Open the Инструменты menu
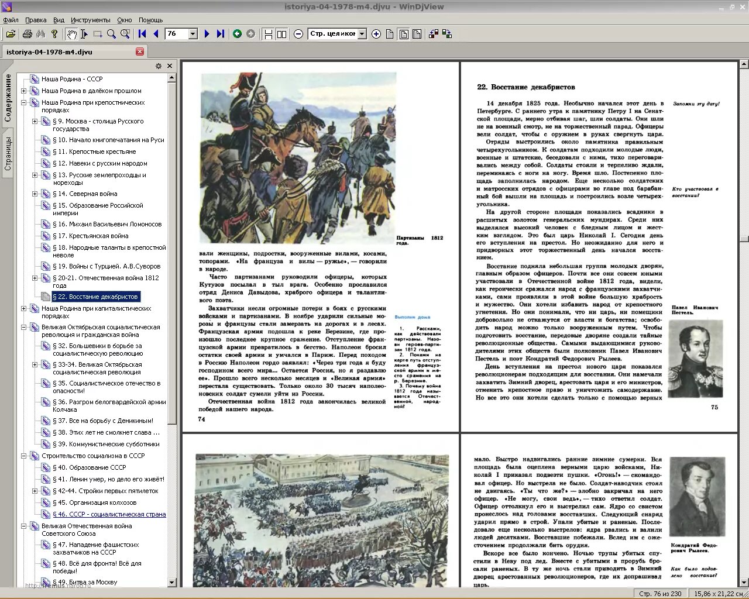The image size is (749, 599). [90, 20]
